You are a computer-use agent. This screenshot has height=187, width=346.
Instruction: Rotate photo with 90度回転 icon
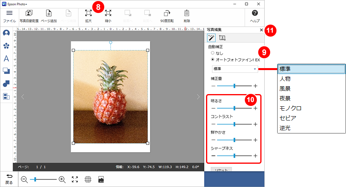click(168, 15)
